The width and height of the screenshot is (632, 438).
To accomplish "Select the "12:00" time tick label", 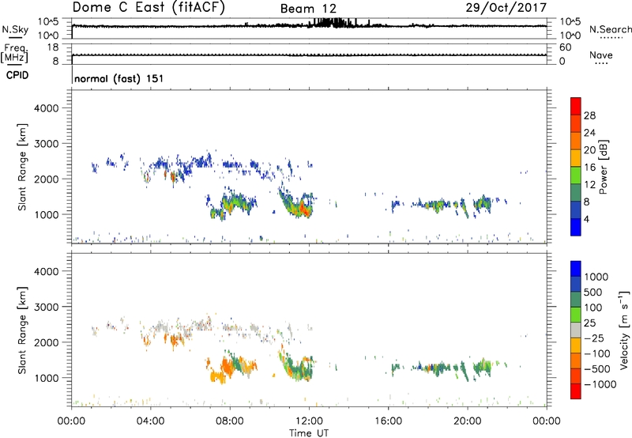I will coord(309,421).
